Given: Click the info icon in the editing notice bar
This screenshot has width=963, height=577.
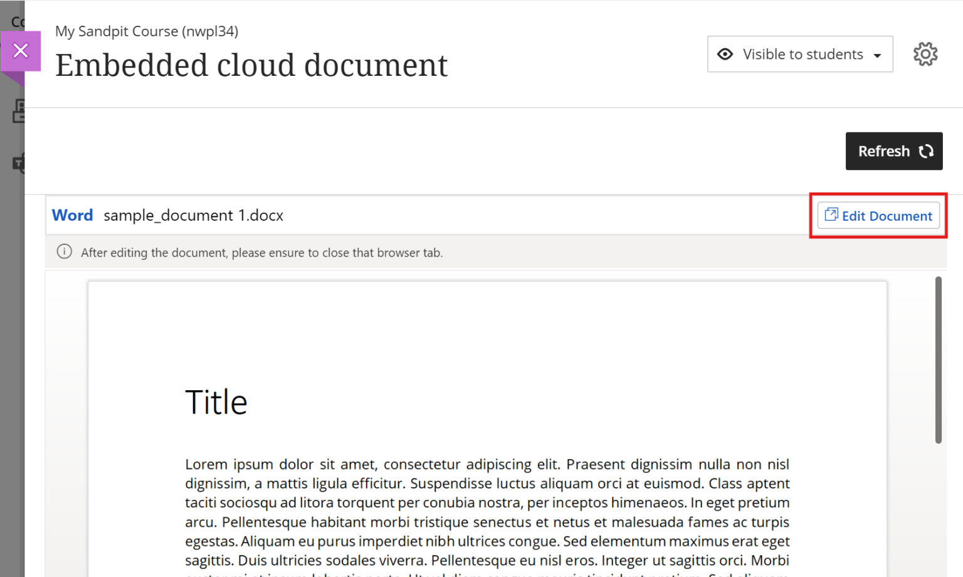Looking at the screenshot, I should [64, 251].
